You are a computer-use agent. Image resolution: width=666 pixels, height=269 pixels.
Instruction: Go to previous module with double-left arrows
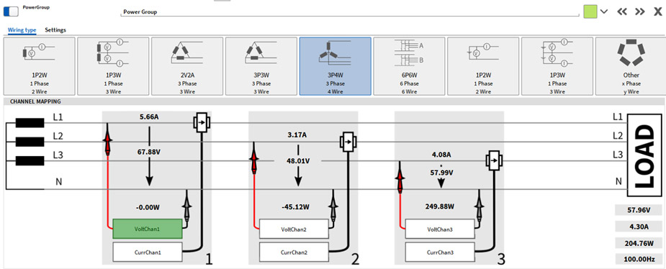(622, 12)
